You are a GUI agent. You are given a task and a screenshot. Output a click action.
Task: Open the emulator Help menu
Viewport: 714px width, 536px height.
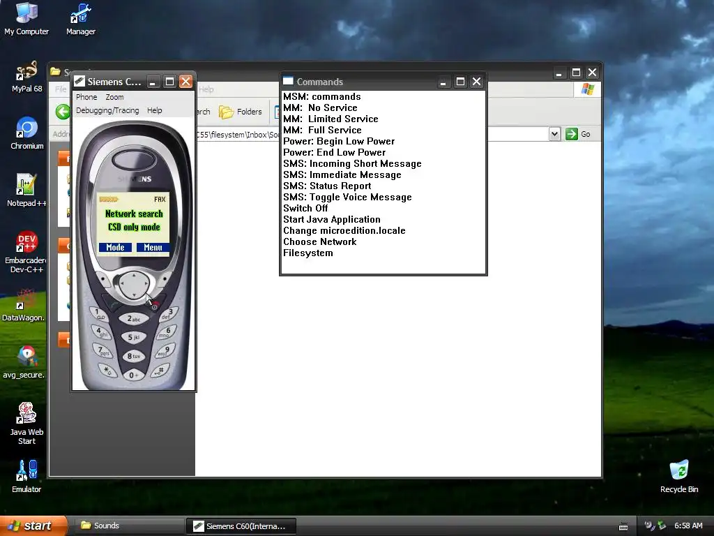[154, 110]
